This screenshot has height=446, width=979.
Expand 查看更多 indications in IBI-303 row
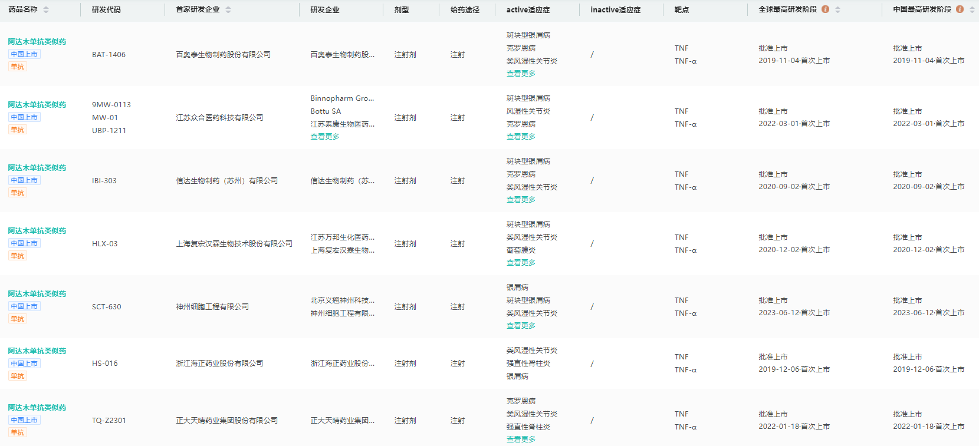point(521,200)
